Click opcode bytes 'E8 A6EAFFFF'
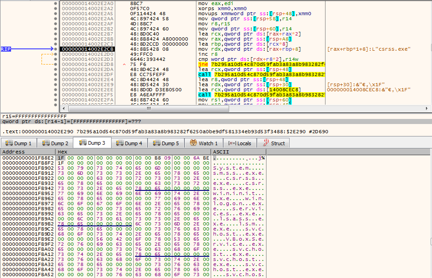432x278 pixels. (148, 95)
